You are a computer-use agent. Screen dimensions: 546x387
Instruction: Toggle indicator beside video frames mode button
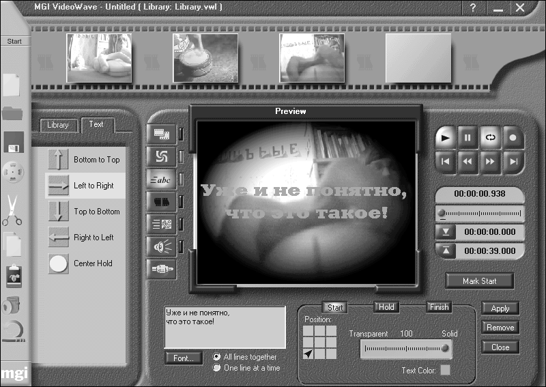(181, 201)
